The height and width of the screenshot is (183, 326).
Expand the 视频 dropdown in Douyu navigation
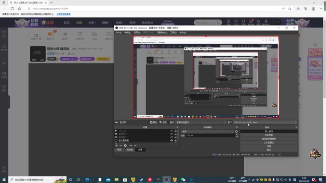tap(106, 23)
